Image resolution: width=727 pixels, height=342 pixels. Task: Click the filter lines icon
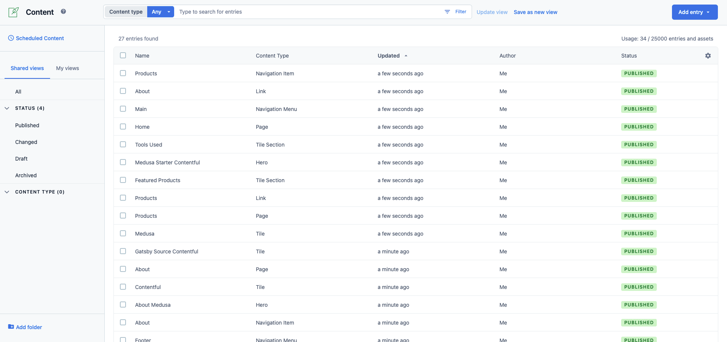click(x=447, y=12)
